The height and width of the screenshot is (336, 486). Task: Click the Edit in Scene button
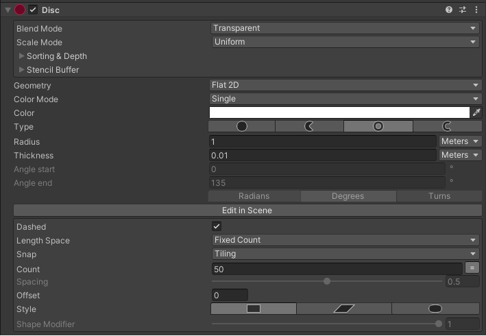(x=247, y=211)
